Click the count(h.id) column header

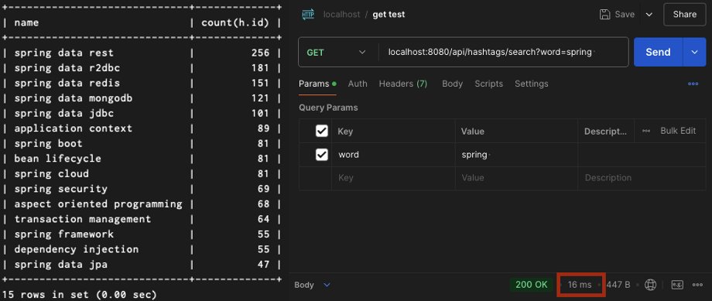tap(235, 22)
